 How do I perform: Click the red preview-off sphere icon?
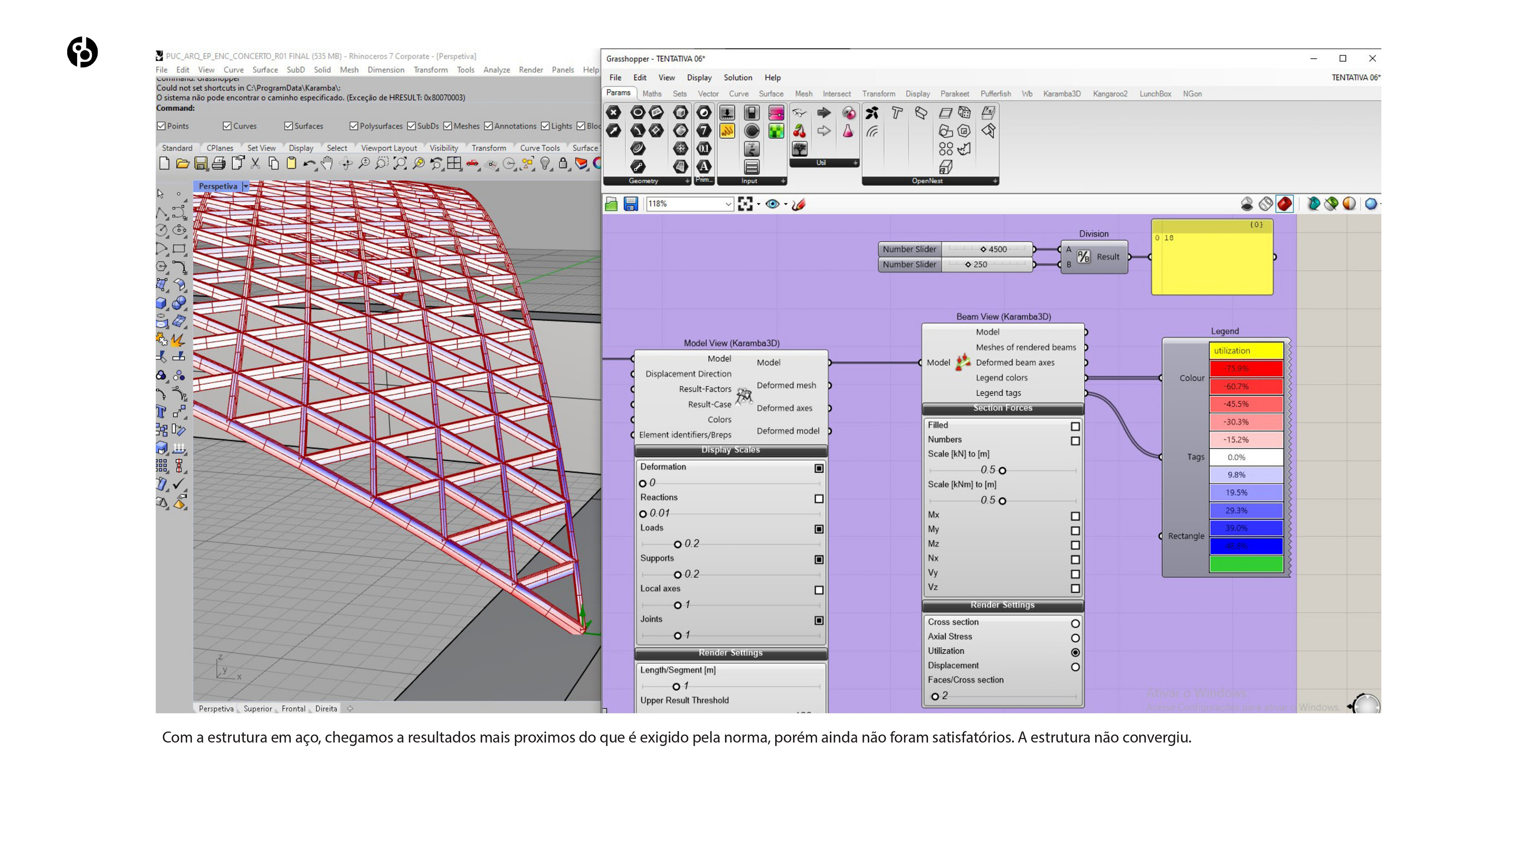click(x=1284, y=204)
